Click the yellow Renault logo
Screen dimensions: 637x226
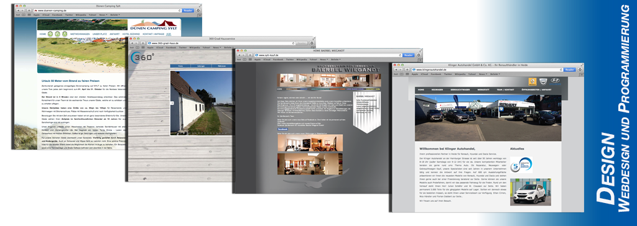coord(532,81)
